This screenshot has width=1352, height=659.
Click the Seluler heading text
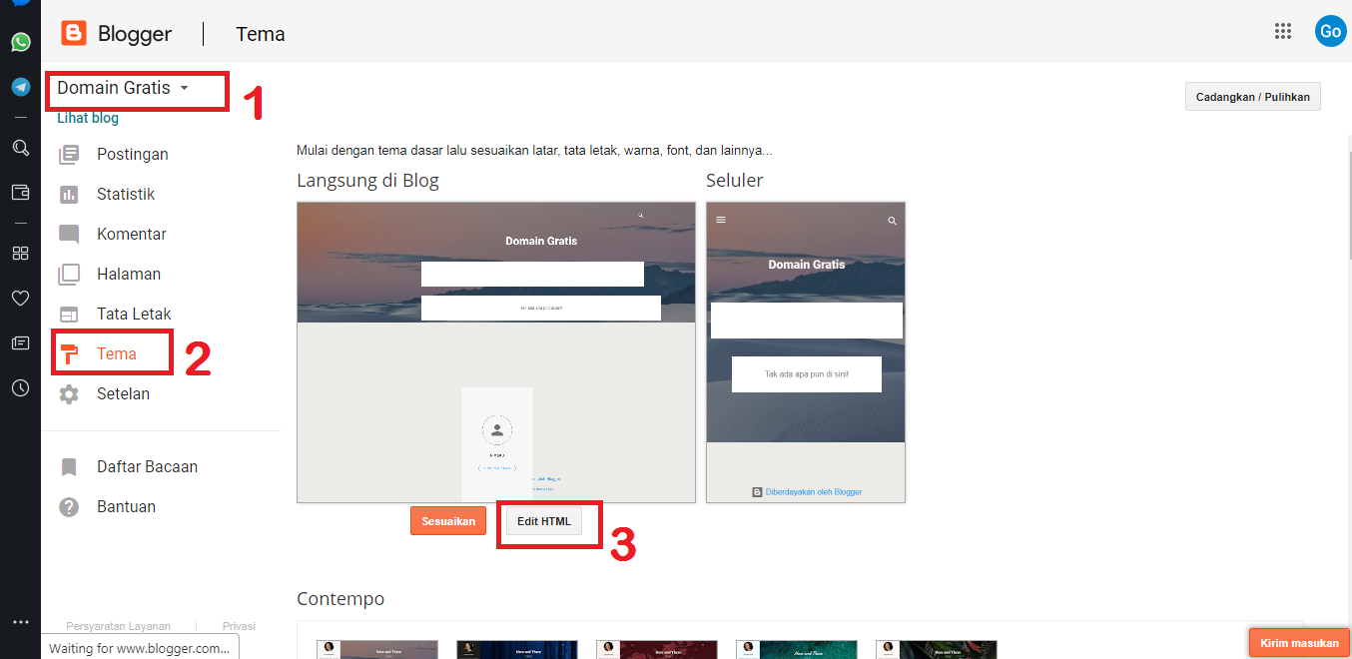coord(735,181)
